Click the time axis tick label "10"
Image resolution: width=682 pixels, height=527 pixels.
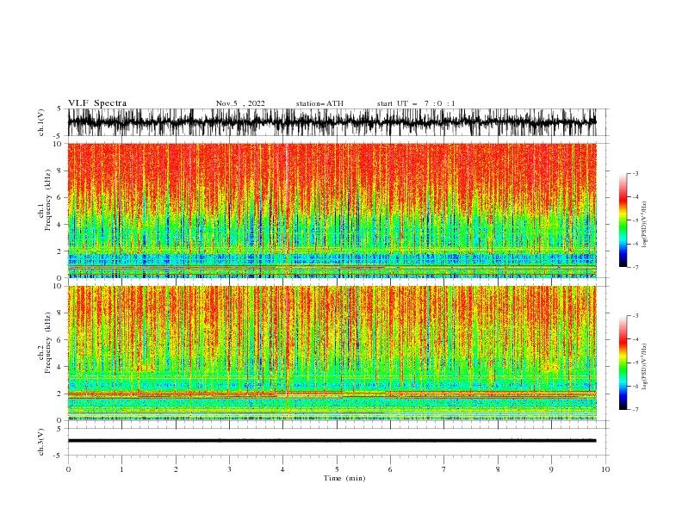605,469
